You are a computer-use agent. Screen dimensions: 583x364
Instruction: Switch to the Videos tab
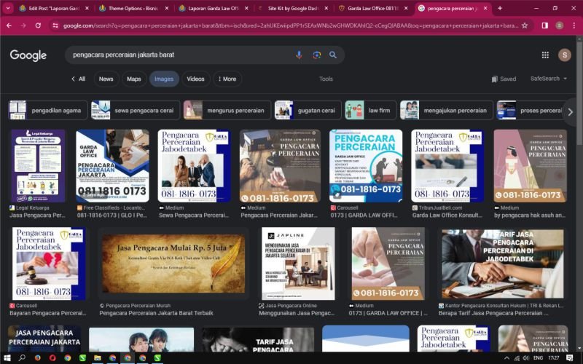point(195,79)
